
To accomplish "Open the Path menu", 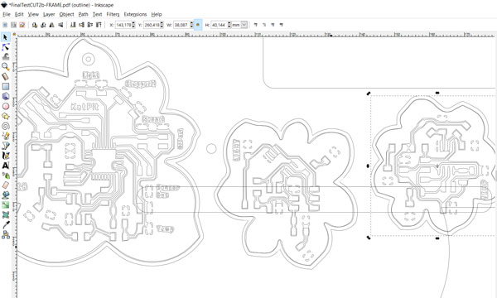I will (x=83, y=14).
